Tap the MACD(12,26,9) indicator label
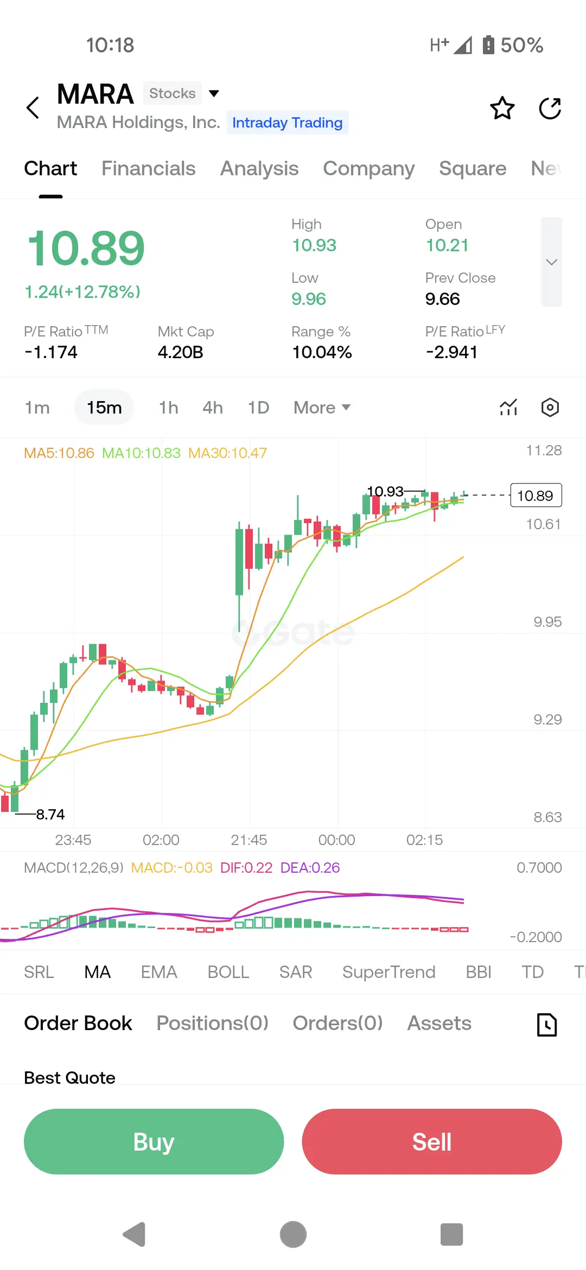 coord(74,868)
